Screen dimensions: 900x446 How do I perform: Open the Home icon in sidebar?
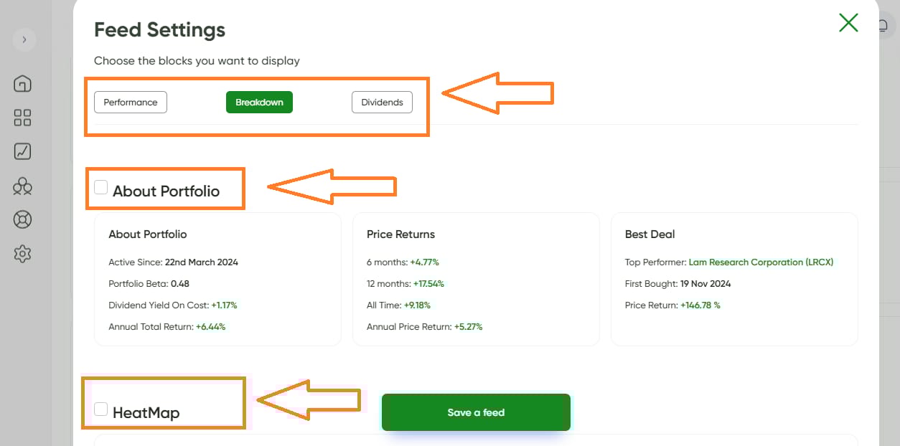point(22,83)
